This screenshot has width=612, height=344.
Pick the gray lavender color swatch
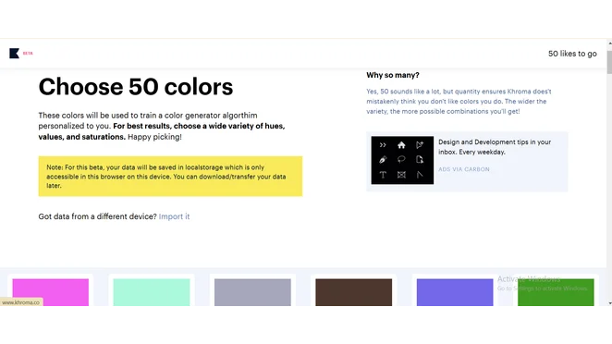[x=252, y=292]
